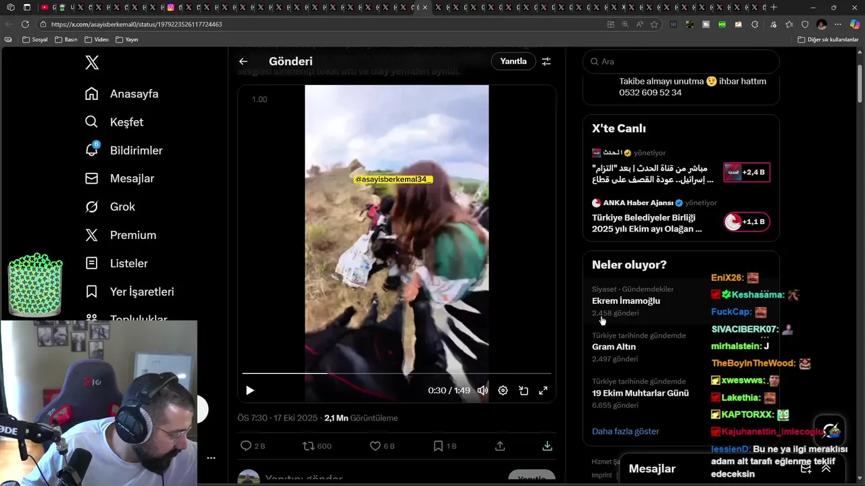Open the Video bookmarks folder
Screen dimensions: 865x486
tap(96, 40)
